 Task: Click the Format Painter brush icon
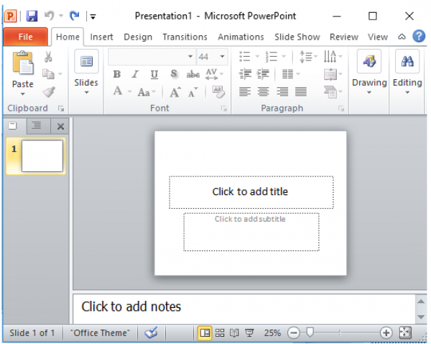pos(49,91)
